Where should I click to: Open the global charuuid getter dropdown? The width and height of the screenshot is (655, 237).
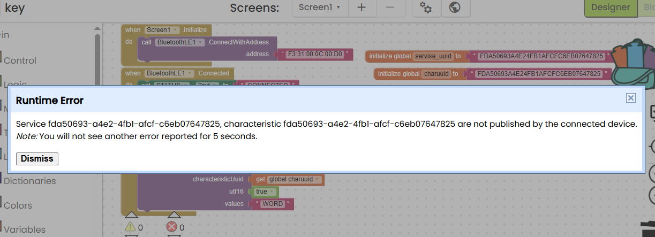coord(294,179)
